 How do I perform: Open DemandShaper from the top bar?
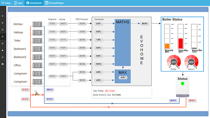pos(54,3)
